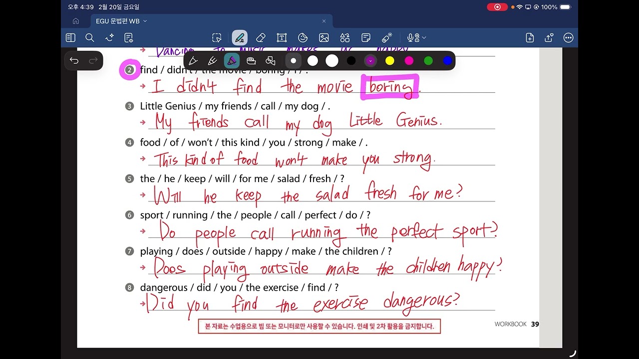Tap the question number 3 bullet
The image size is (639, 359).
130,106
